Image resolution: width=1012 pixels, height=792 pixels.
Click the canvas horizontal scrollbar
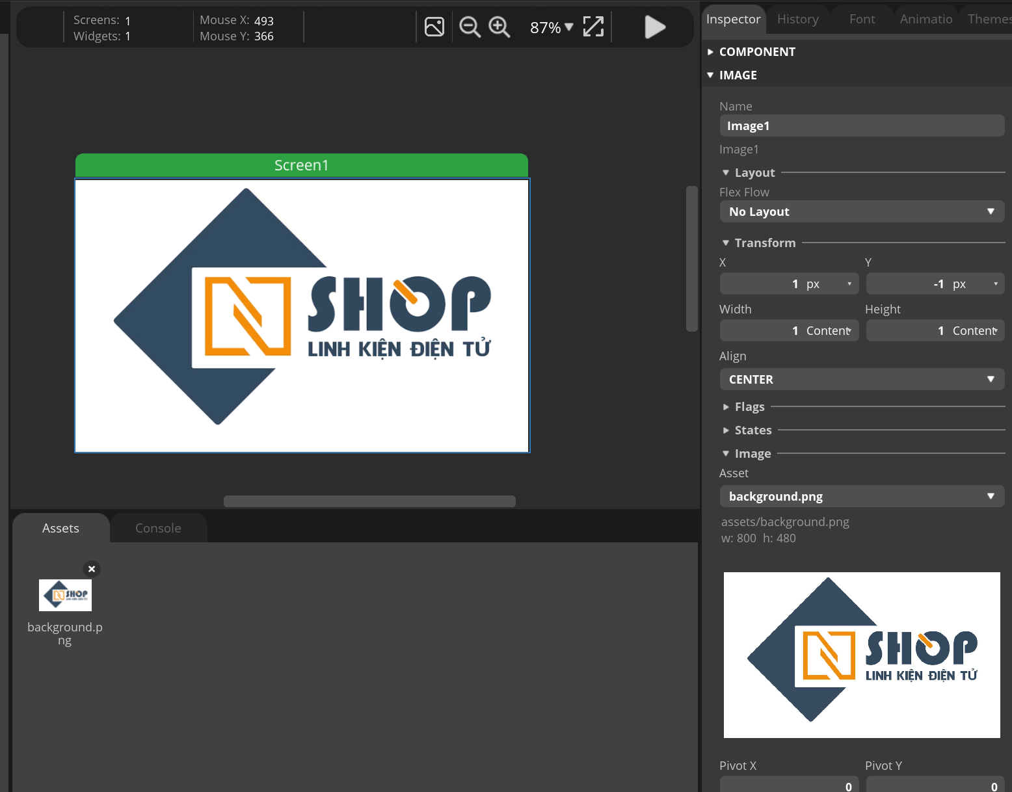[369, 501]
